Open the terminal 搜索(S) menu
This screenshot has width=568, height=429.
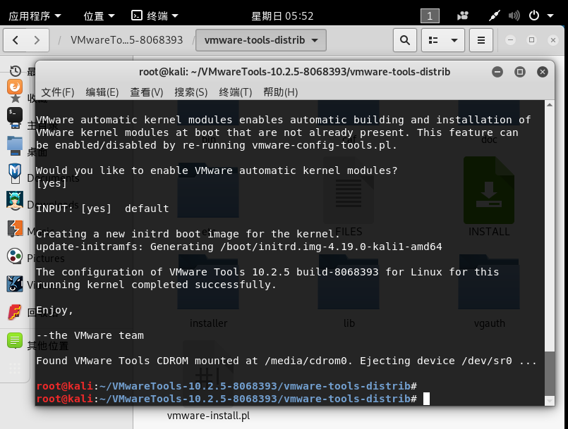coord(191,92)
